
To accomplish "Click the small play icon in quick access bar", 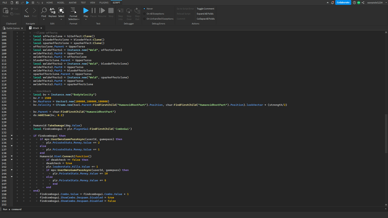I will coord(28,3).
